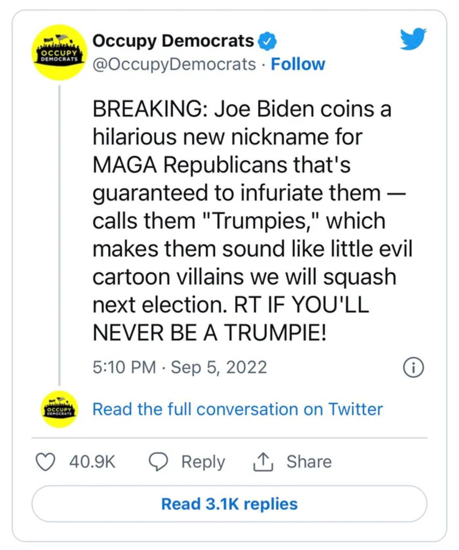Click the 5:10 PM Sep 5, 2022 timestamp
Screen dimensions: 459x550
click(180, 367)
